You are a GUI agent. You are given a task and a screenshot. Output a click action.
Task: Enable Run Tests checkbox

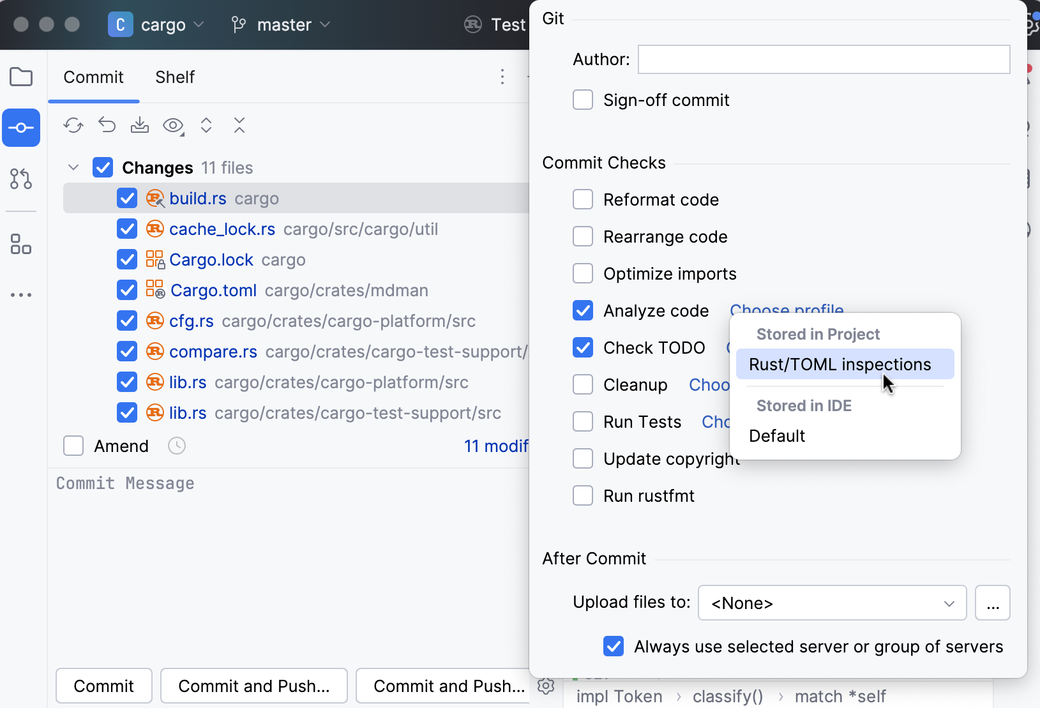pos(583,422)
